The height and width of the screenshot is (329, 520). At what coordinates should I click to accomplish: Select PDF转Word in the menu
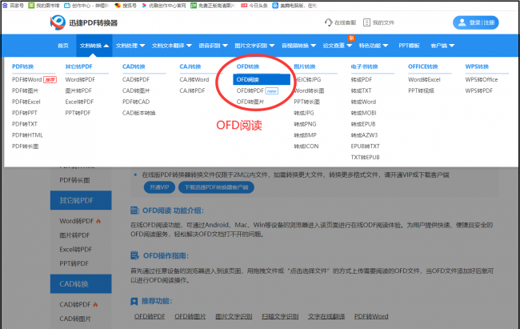click(x=27, y=80)
